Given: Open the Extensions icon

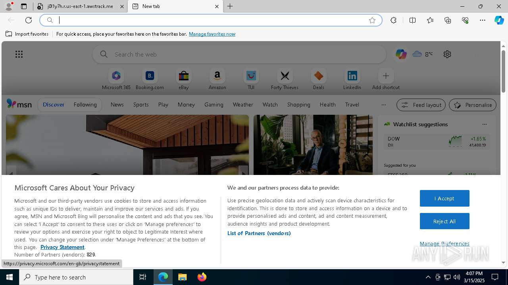Looking at the screenshot, I should (x=393, y=20).
